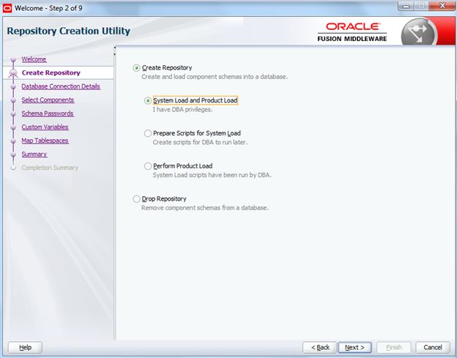457x358 pixels.
Task: Go back with the Back button
Action: pos(320,348)
